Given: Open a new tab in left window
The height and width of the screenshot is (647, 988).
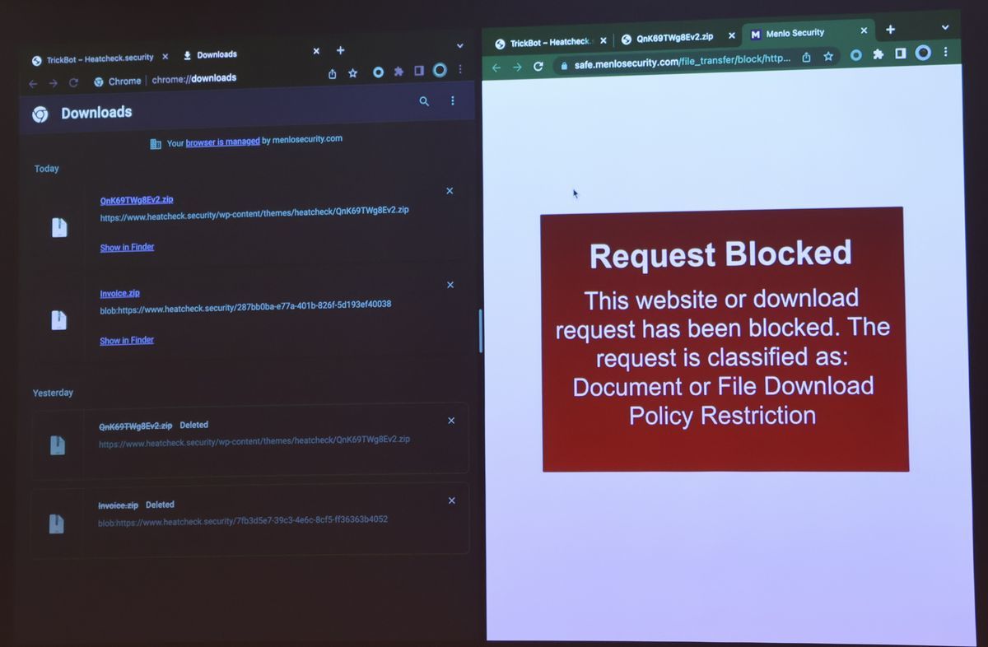Looking at the screenshot, I should tap(340, 50).
